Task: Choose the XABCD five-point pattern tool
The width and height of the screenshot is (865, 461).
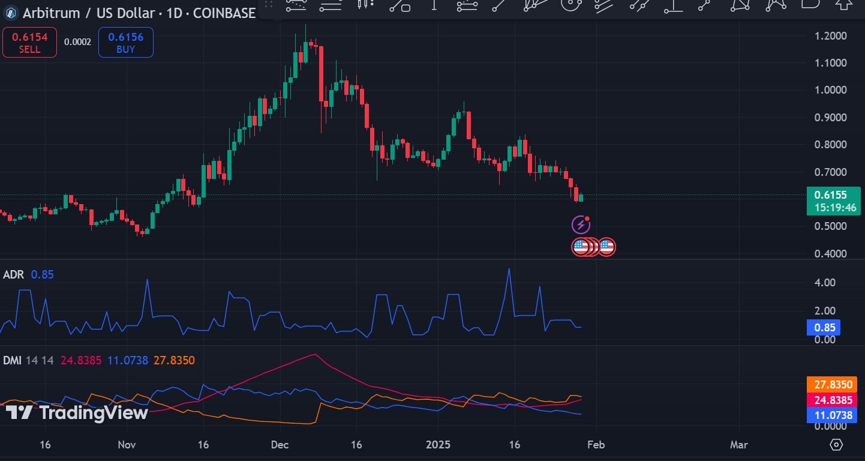Action: coord(776,5)
